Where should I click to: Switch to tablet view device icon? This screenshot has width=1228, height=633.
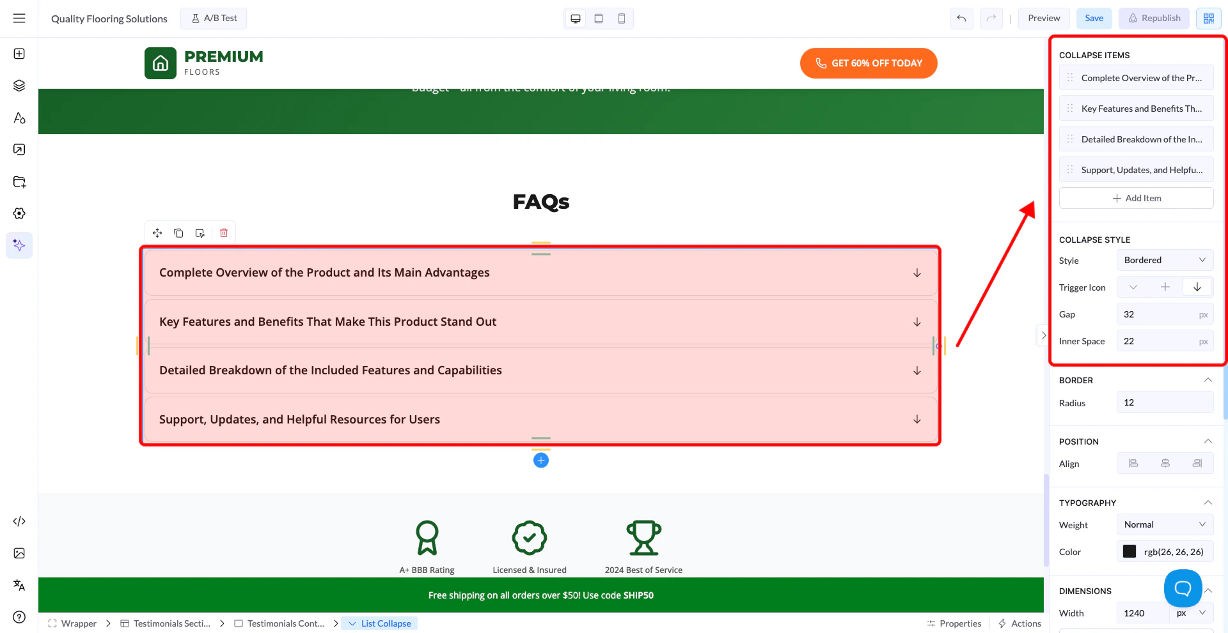599,19
